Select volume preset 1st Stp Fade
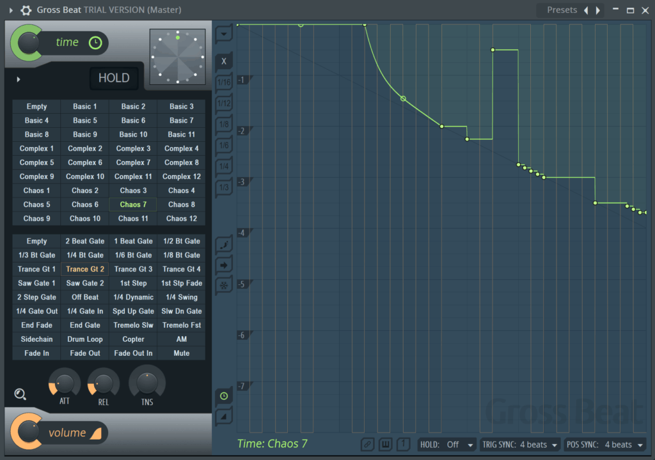 click(x=181, y=283)
